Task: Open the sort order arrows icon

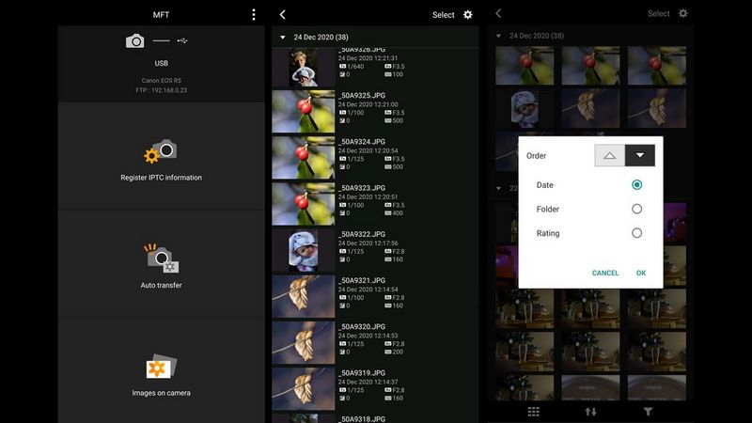Action: pyautogui.click(x=590, y=412)
